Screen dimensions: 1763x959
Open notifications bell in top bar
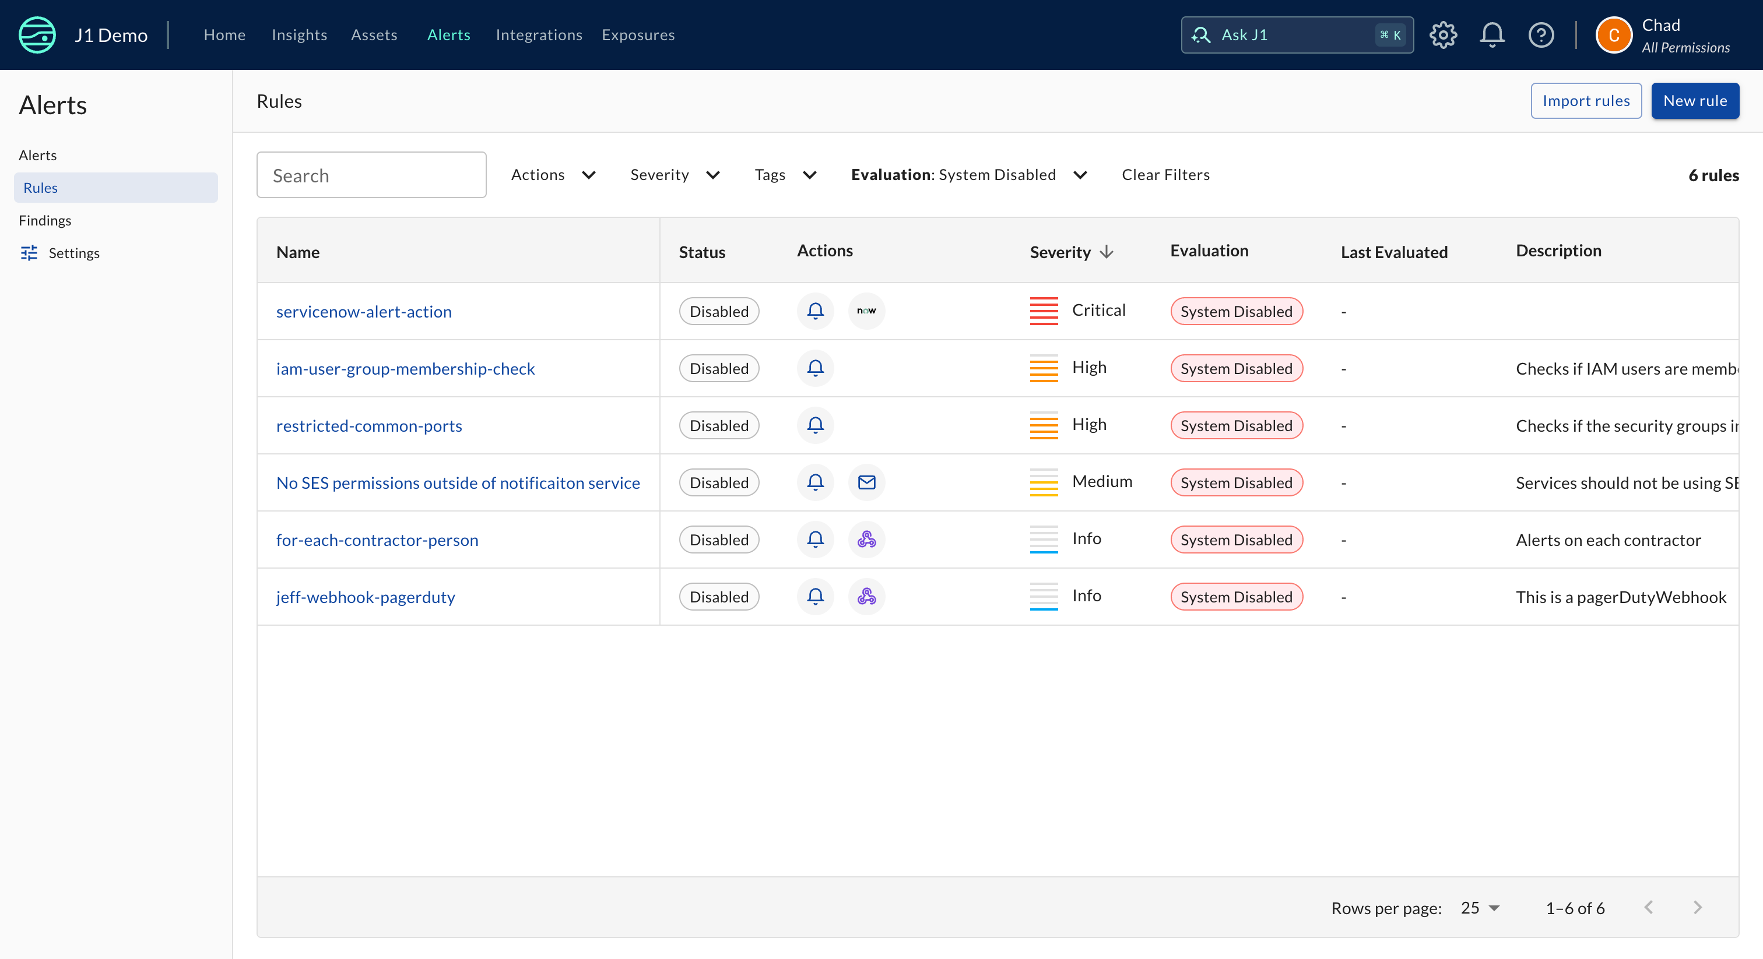coord(1492,35)
